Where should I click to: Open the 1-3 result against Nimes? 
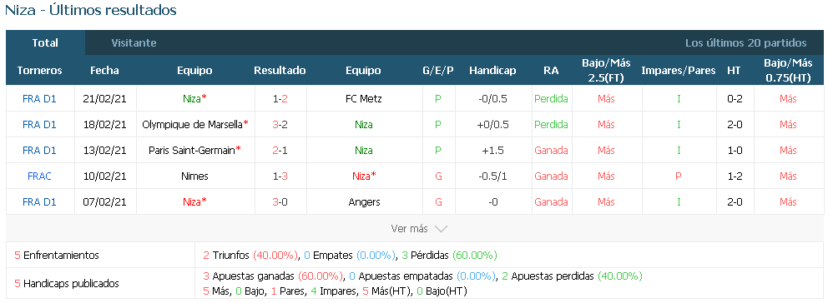click(280, 176)
